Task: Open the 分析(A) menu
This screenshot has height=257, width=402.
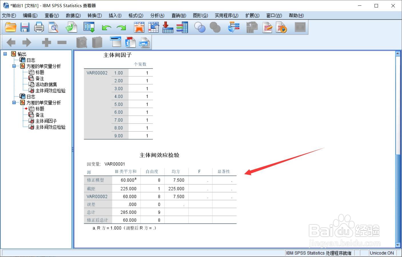Action: tap(157, 15)
